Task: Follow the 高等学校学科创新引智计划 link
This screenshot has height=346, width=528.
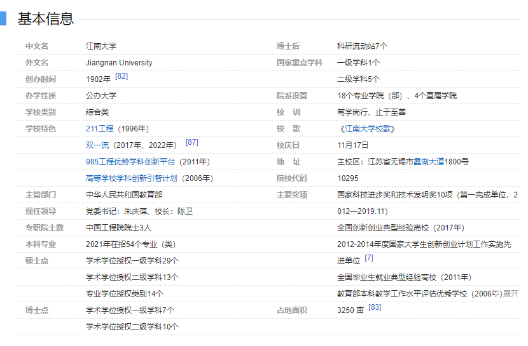Action: click(132, 178)
